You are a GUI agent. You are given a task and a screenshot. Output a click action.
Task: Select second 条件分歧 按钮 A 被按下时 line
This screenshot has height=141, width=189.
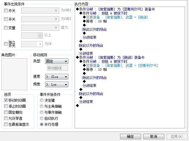103,61
